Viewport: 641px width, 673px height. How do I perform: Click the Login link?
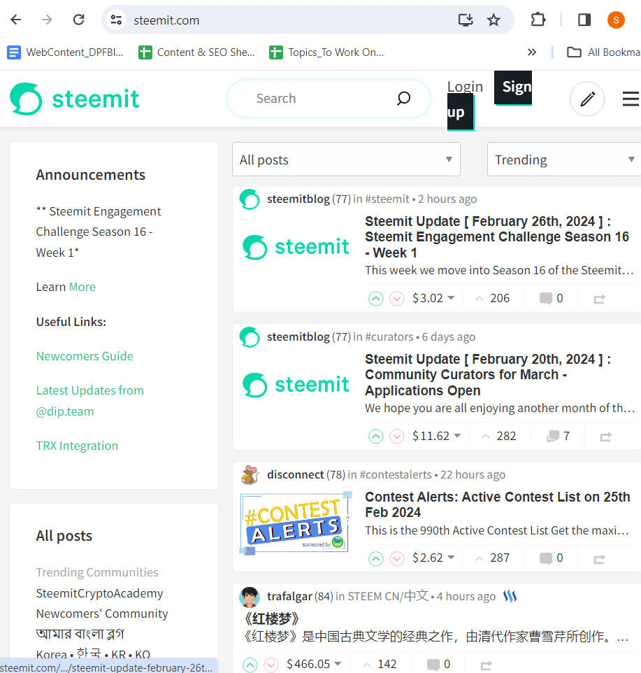tap(465, 86)
